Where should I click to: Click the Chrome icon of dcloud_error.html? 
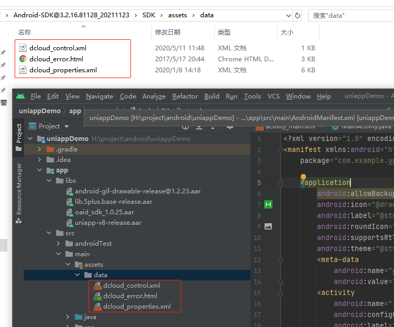[23, 59]
